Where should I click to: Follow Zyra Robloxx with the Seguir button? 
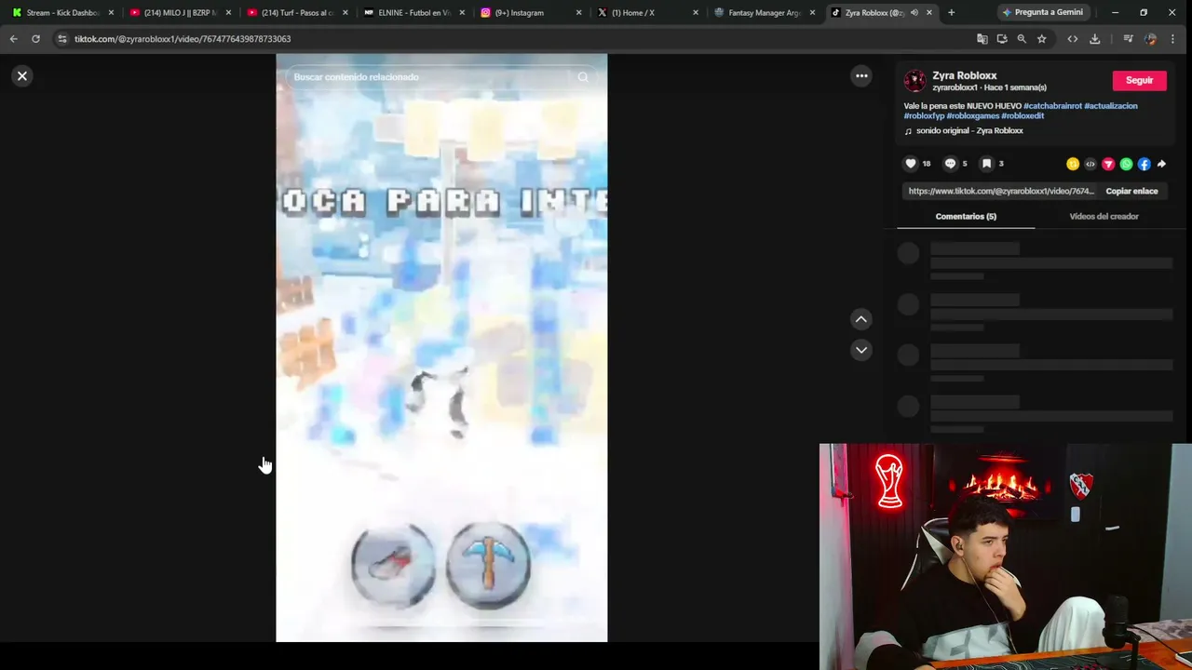[1139, 80]
